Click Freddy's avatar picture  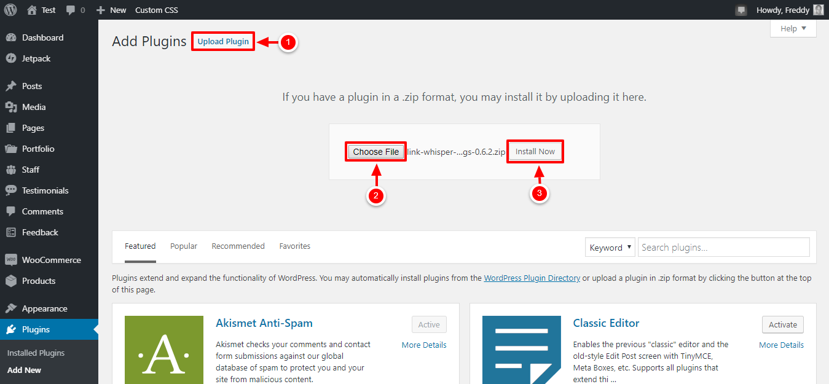pos(818,10)
